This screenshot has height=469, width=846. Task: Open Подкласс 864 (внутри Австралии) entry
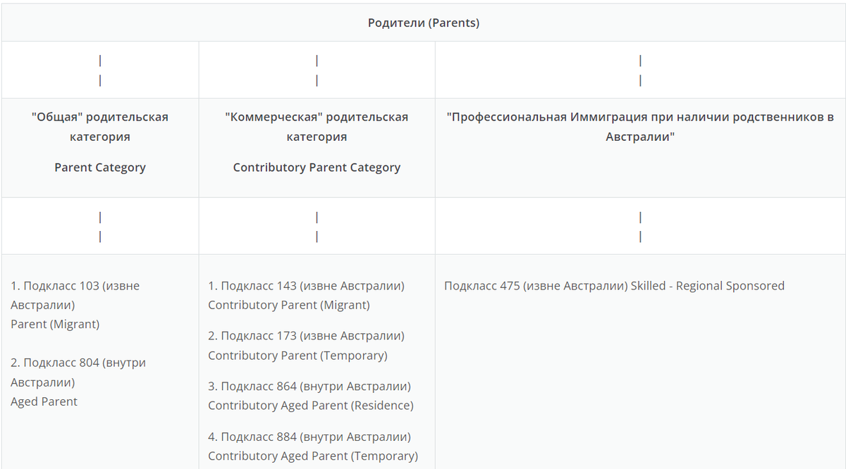309,387
